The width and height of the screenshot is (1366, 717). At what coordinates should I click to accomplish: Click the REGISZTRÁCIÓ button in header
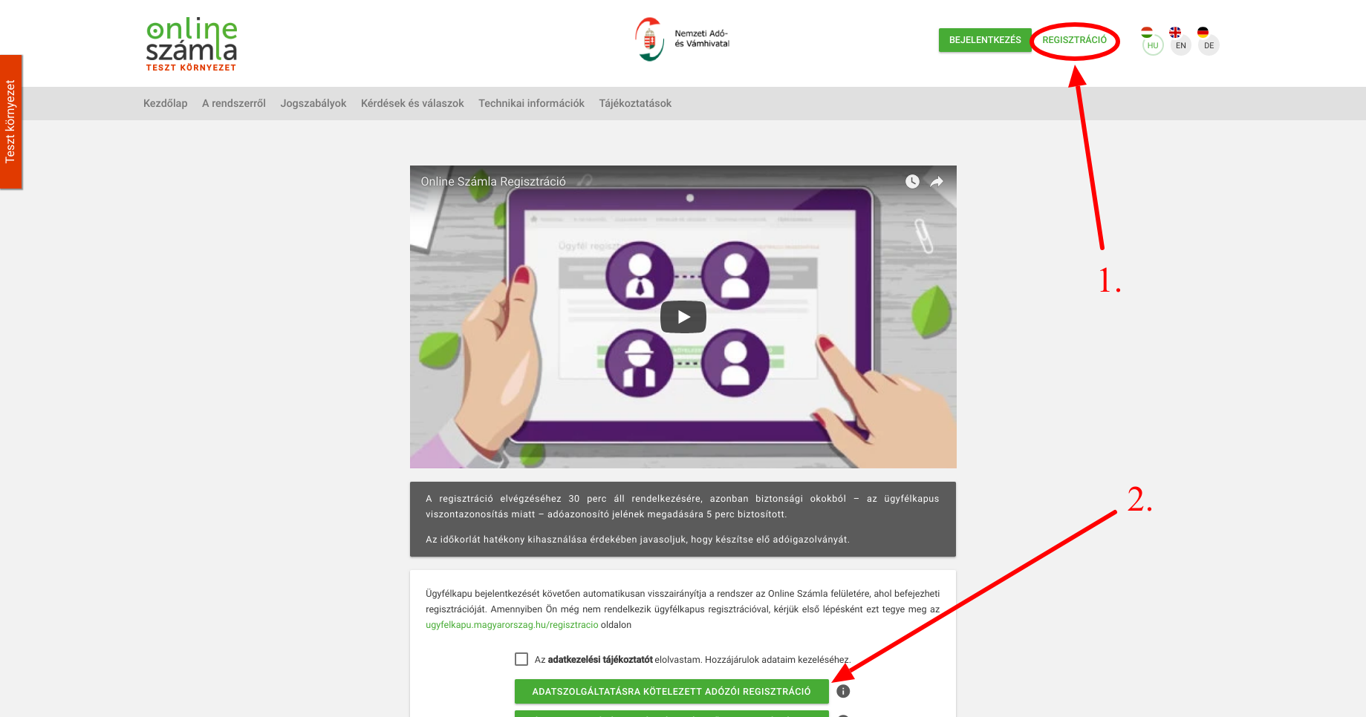click(1074, 40)
